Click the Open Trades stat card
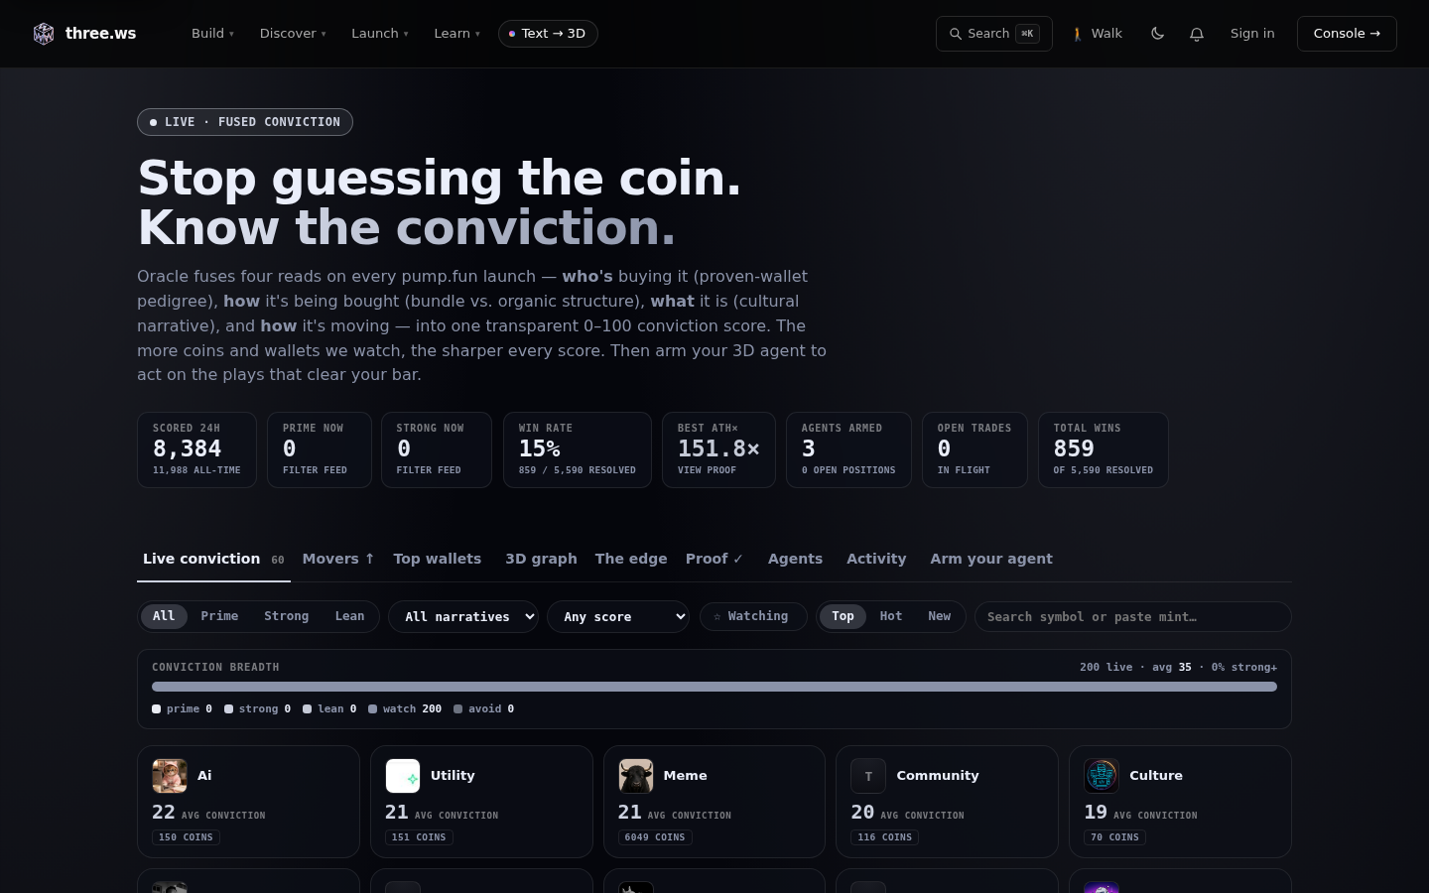 click(x=974, y=449)
